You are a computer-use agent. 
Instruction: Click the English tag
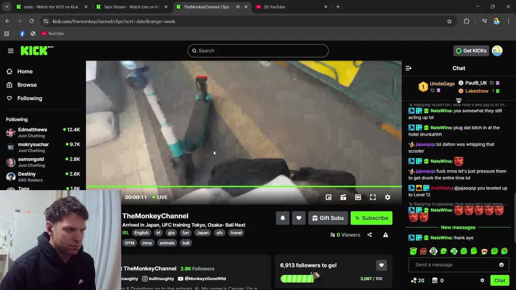pos(141,233)
